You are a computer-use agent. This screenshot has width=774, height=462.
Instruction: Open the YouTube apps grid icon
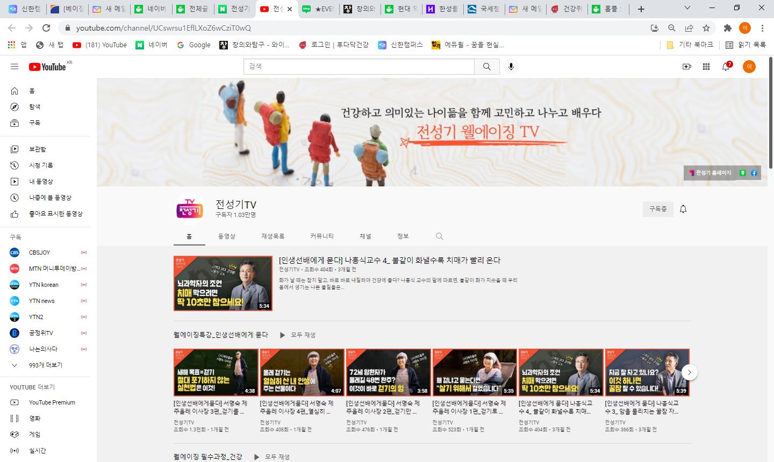click(706, 67)
